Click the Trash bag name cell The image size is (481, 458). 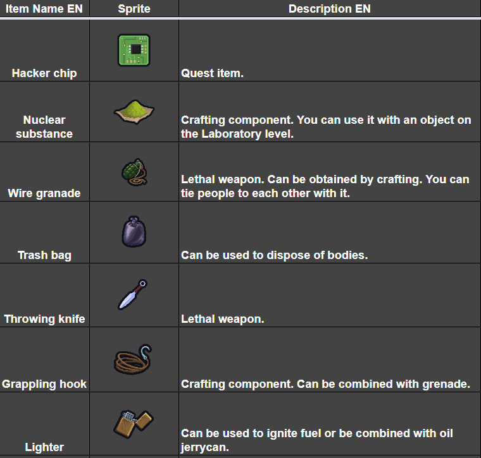(44, 255)
